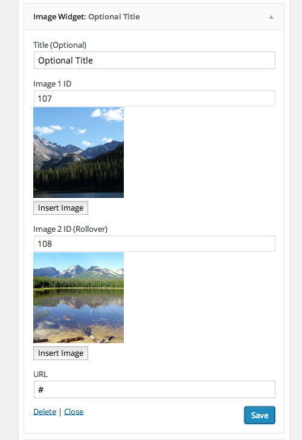Save the widget settings

point(259,415)
